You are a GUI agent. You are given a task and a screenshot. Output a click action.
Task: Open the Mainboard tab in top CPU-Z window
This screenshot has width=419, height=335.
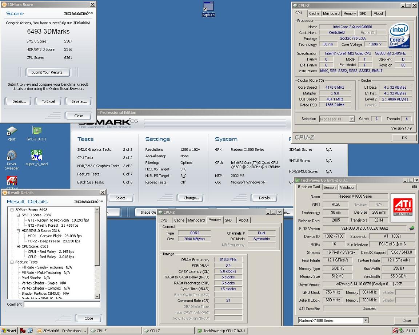click(x=331, y=13)
